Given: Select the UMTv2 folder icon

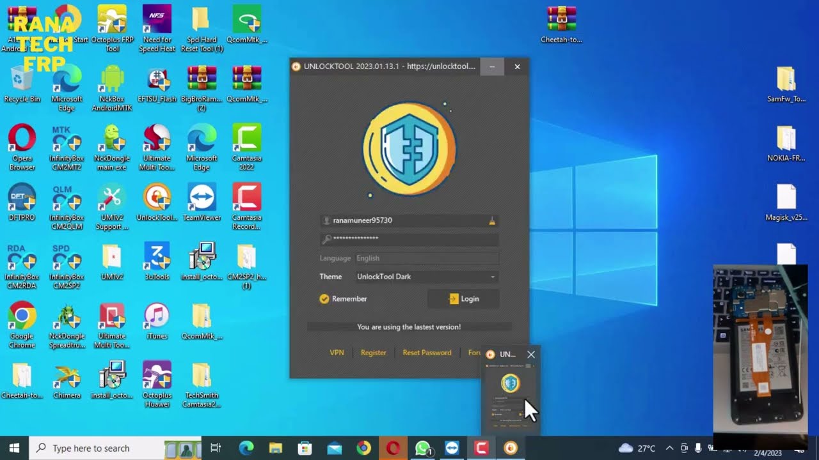Looking at the screenshot, I should [x=112, y=262].
